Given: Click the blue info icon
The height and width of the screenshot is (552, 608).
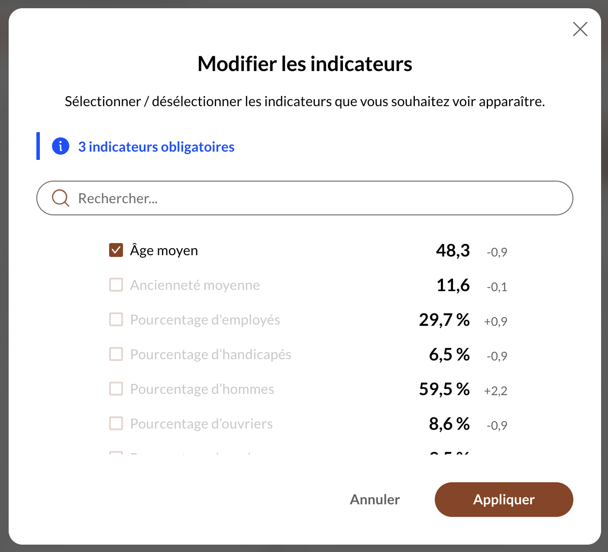Looking at the screenshot, I should tap(61, 146).
